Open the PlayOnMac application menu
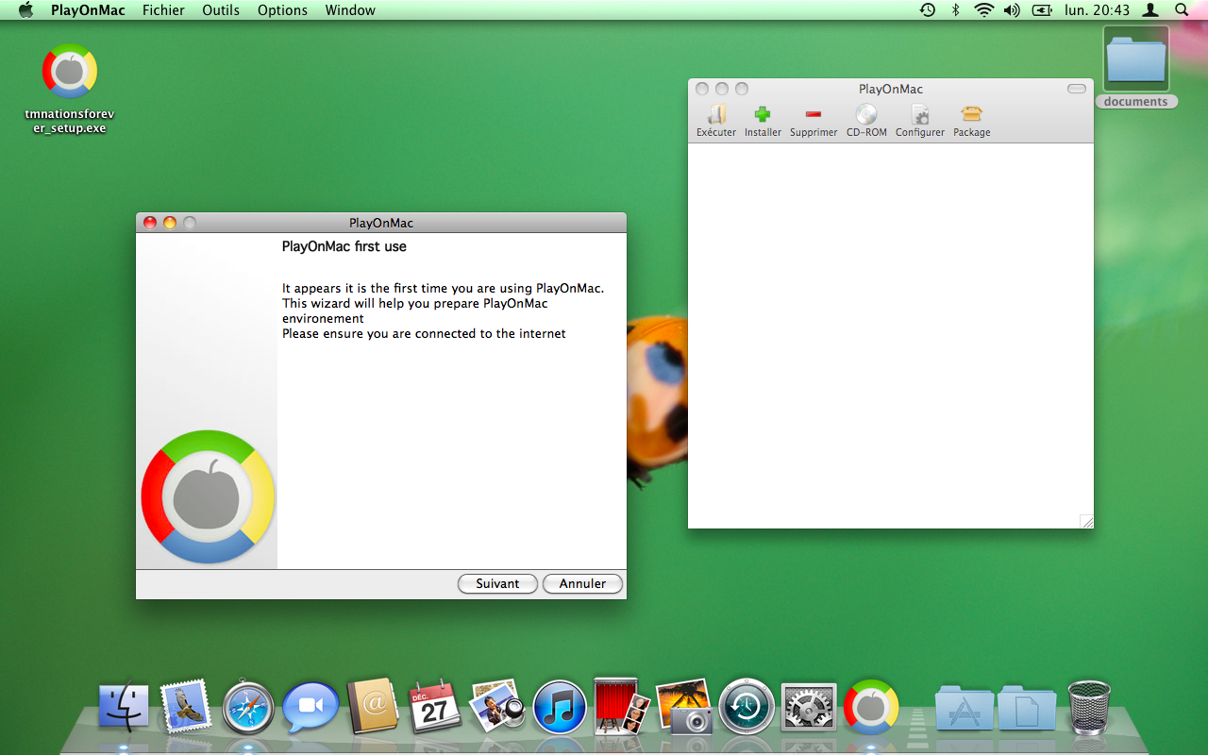Image resolution: width=1208 pixels, height=755 pixels. [x=88, y=10]
